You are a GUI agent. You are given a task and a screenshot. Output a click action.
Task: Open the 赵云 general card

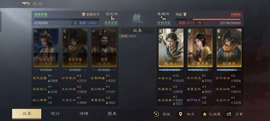click(x=171, y=48)
